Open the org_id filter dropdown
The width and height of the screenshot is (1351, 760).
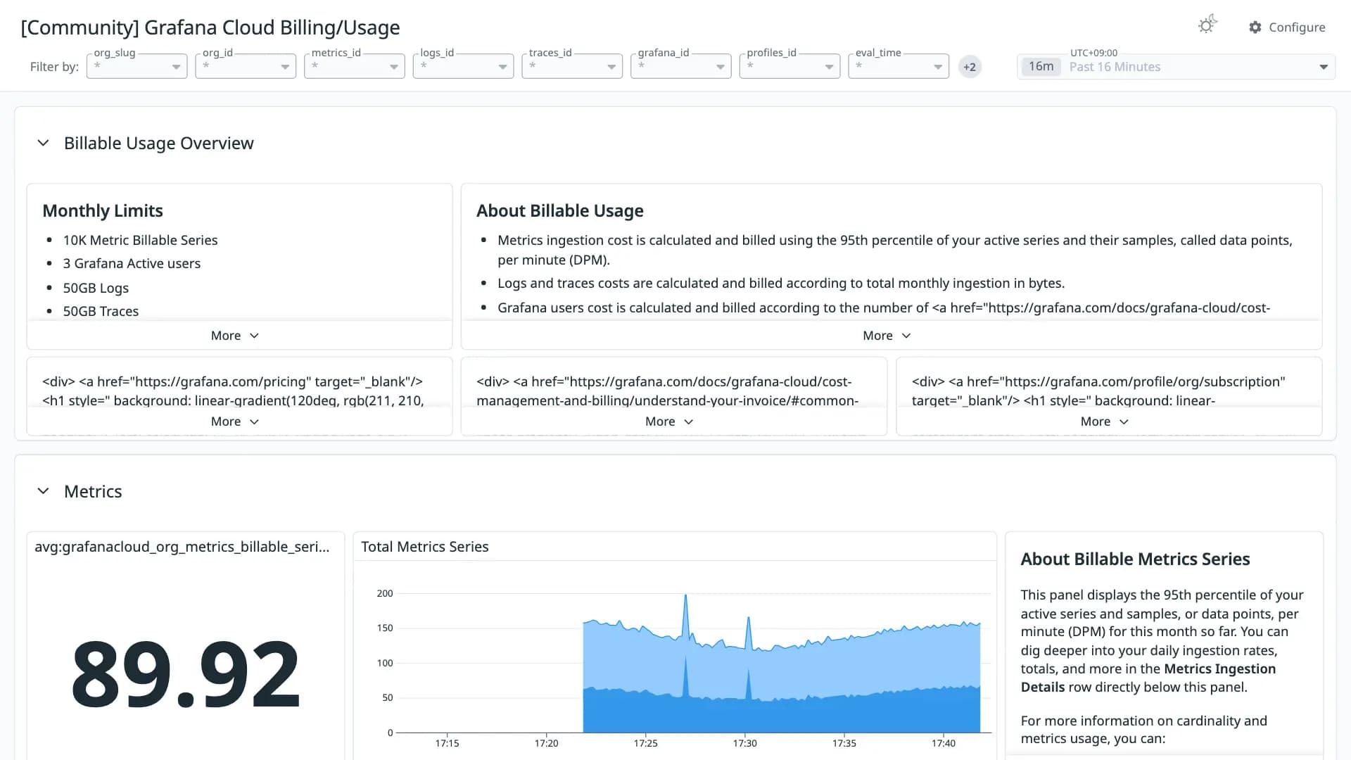pyautogui.click(x=246, y=66)
